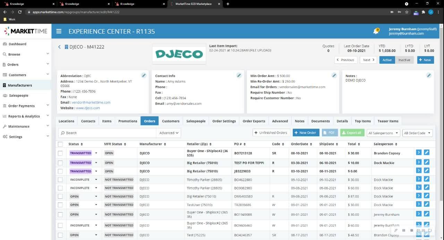
Task: Expand Reports & Analytics sidebar menu
Action: coord(26,116)
